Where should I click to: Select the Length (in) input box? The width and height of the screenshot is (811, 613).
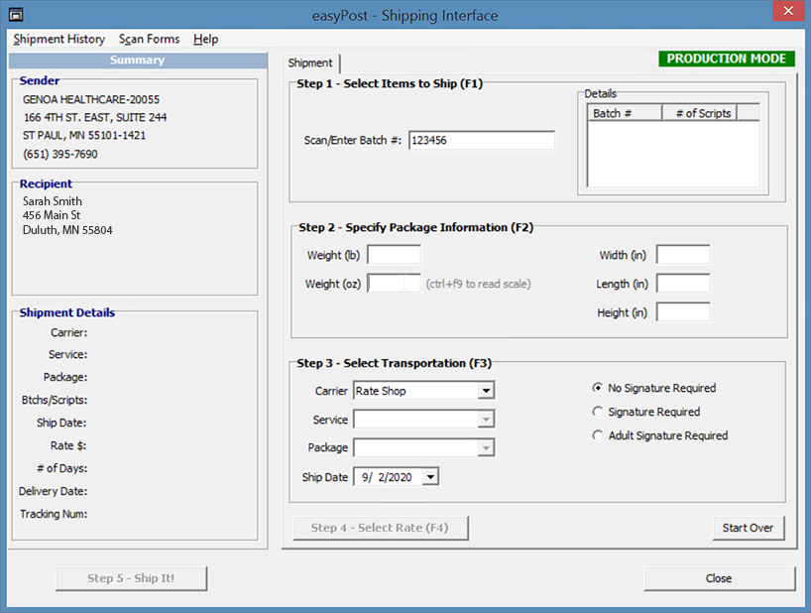click(x=683, y=284)
